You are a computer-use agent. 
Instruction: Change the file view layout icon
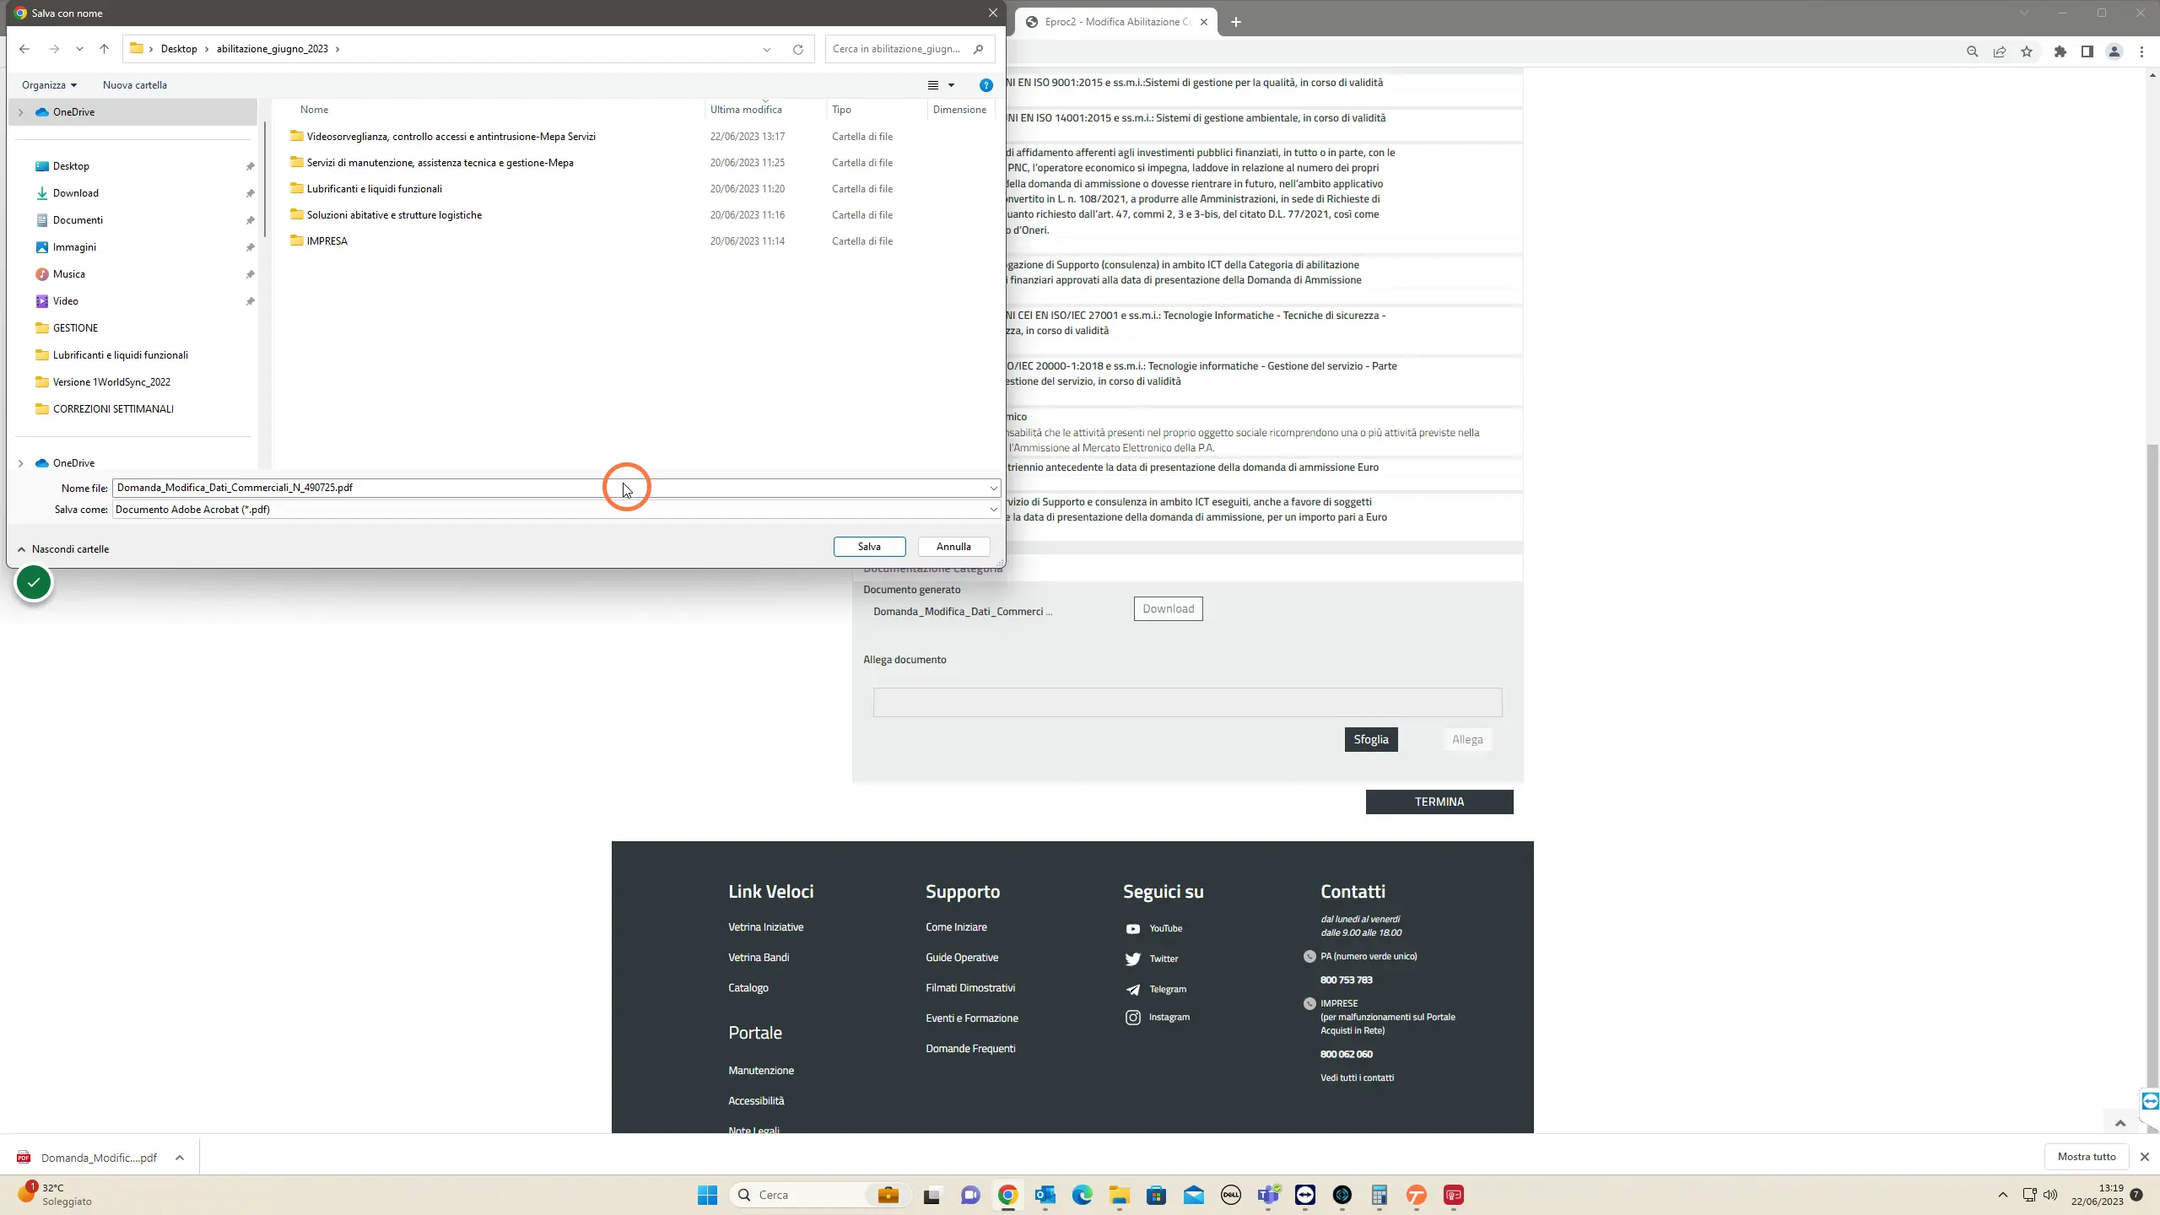coord(933,85)
